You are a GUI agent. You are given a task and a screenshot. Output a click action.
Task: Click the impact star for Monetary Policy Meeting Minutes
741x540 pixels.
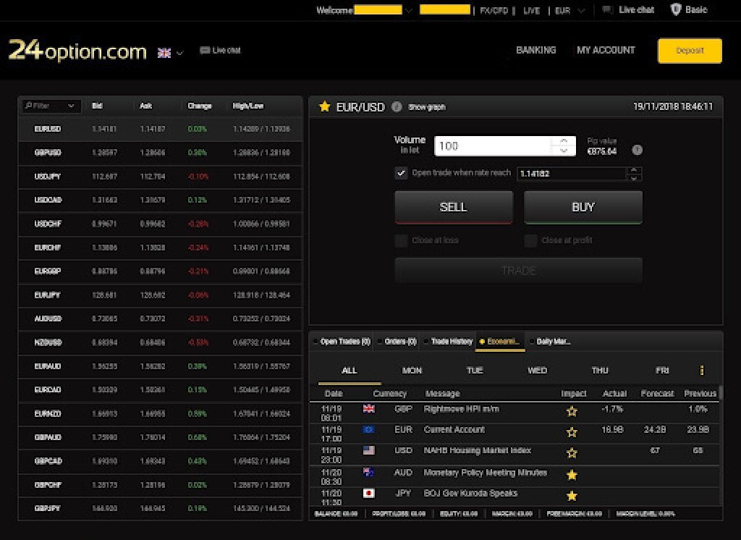pos(572,475)
